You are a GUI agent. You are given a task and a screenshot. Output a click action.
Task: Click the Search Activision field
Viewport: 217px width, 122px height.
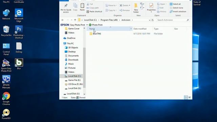(173, 20)
